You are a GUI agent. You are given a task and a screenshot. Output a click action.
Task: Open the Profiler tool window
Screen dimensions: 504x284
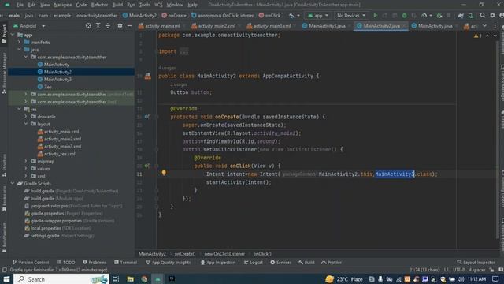tap(332, 263)
